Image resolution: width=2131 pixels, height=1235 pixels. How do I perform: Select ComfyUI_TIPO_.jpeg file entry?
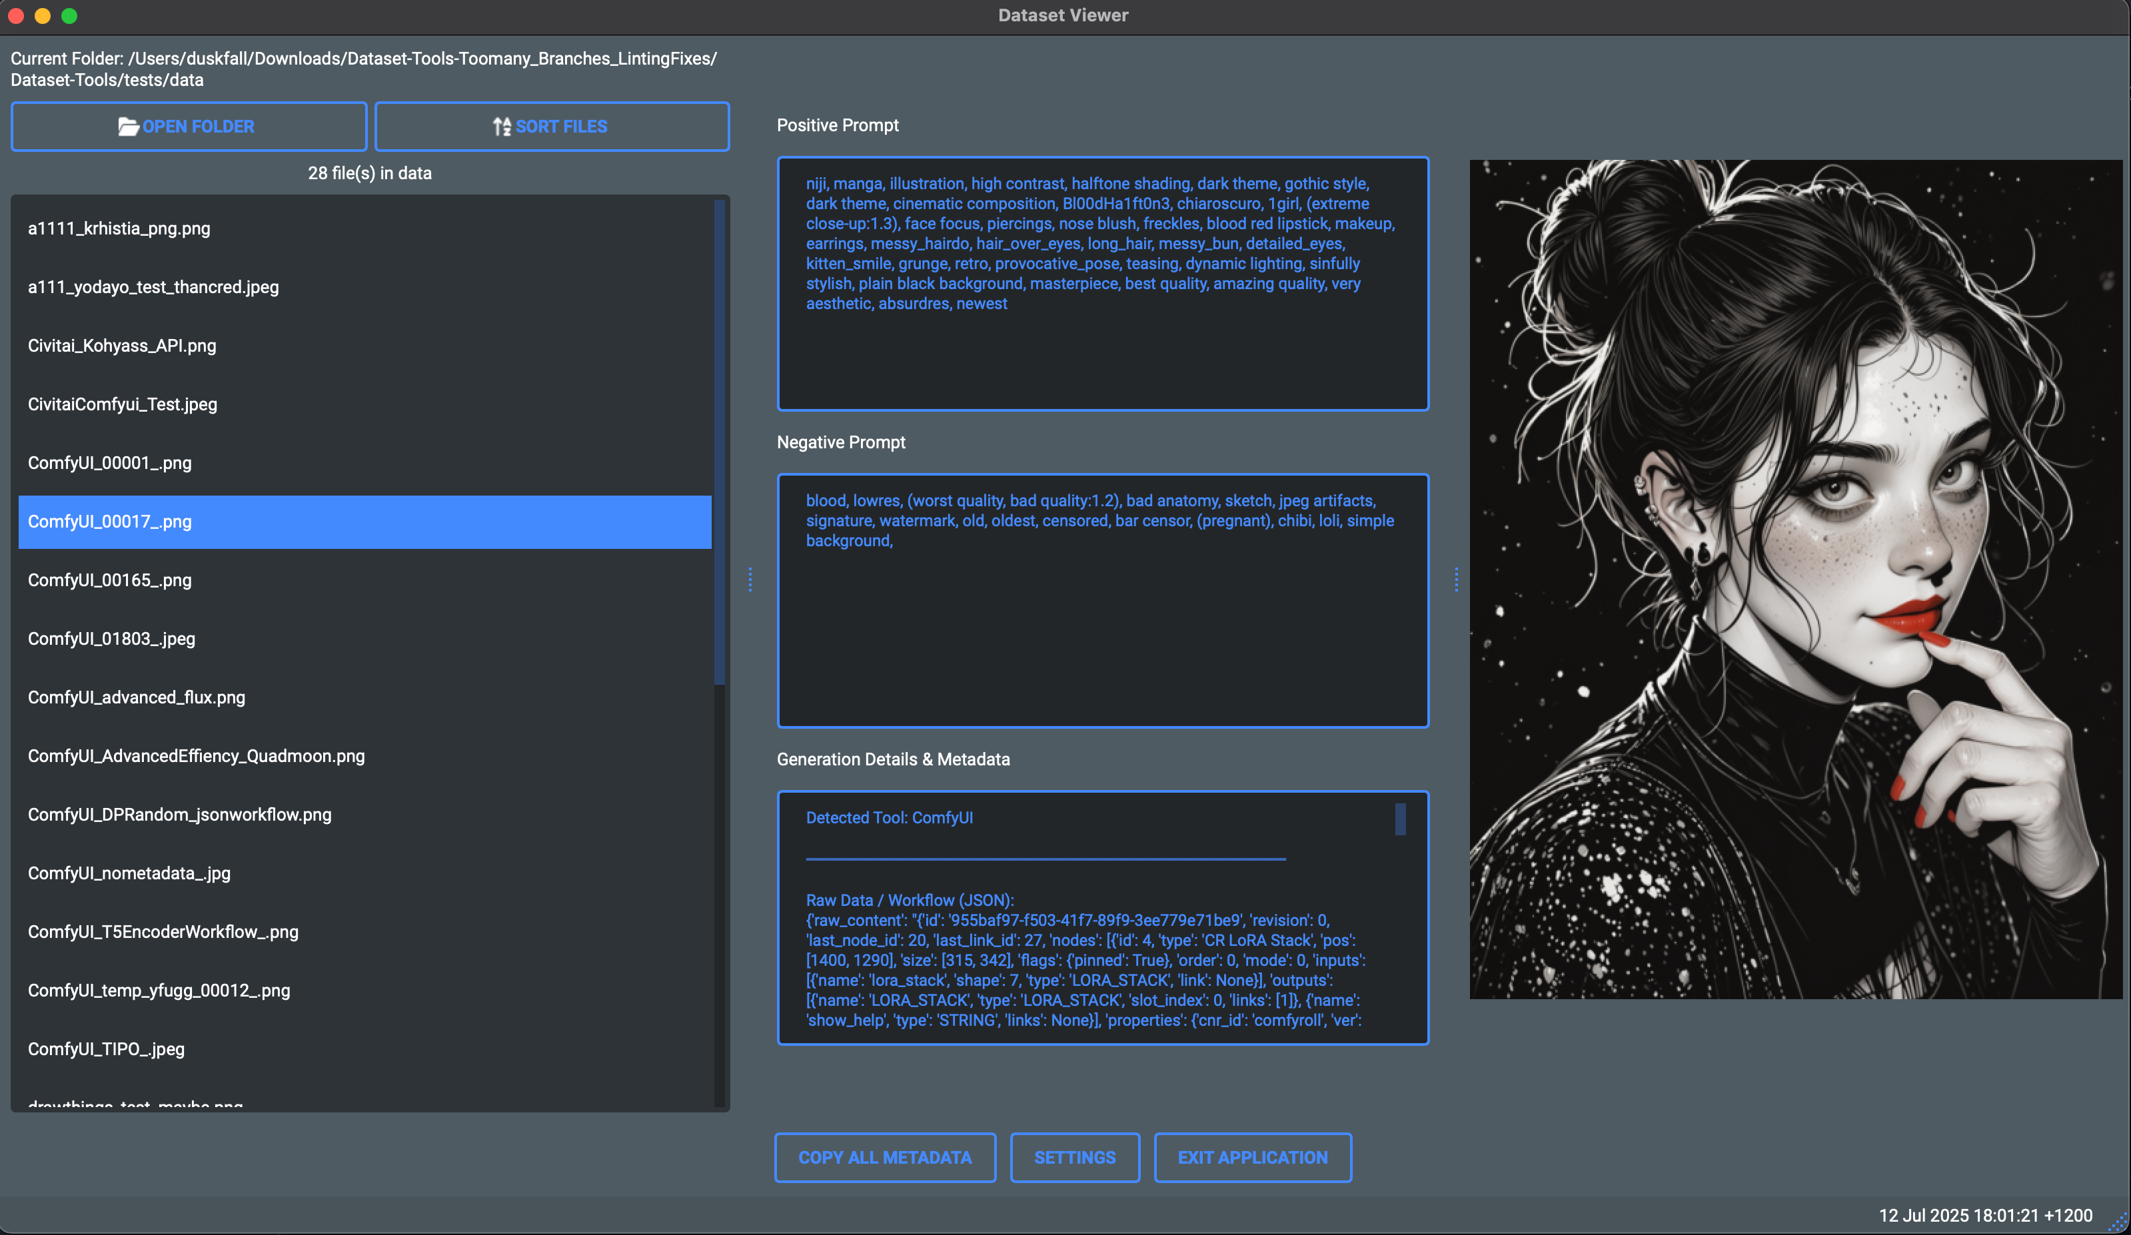click(x=106, y=1049)
